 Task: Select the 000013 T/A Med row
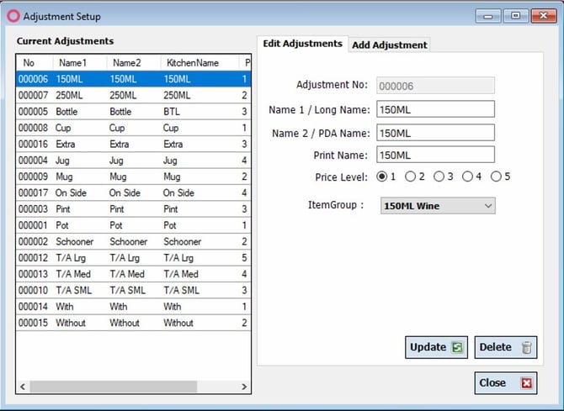click(133, 274)
